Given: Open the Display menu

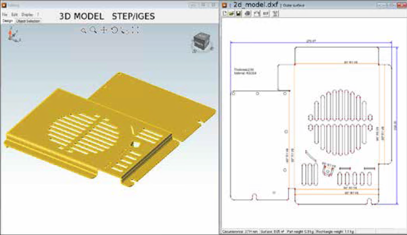Looking at the screenshot, I should 27,14.
